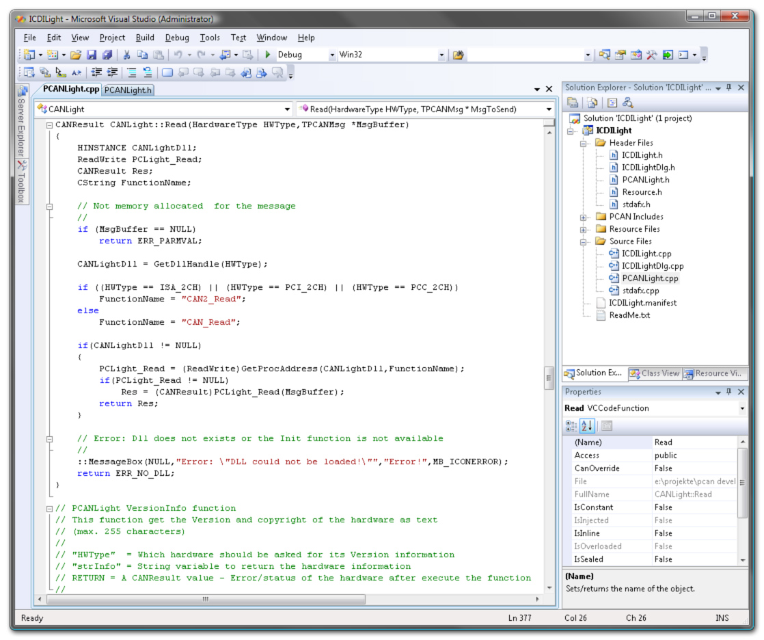Collapse the 'PCANLight VersionInfo' comment outline
Image resolution: width=764 pixels, height=640 pixels.
[50, 509]
